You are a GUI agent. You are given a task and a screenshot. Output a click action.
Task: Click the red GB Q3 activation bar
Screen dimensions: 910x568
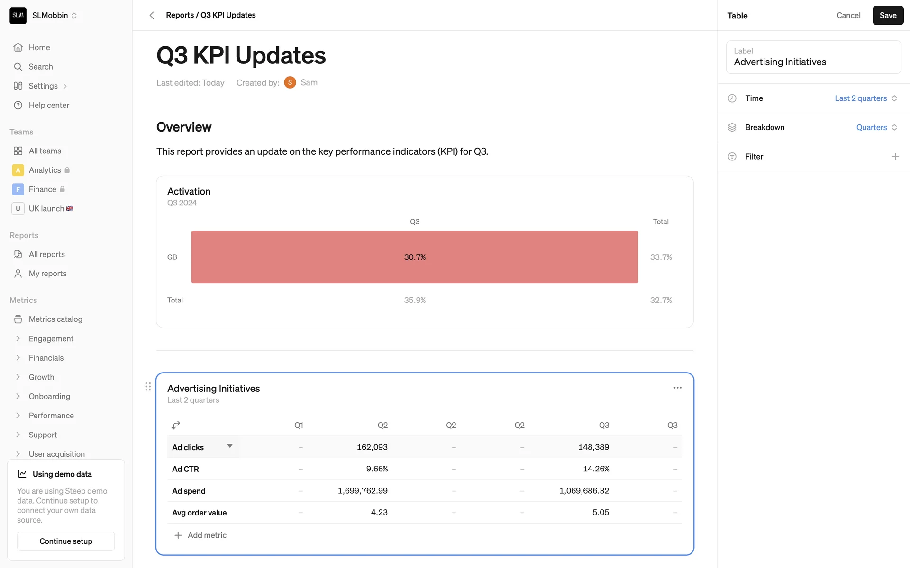click(x=414, y=257)
